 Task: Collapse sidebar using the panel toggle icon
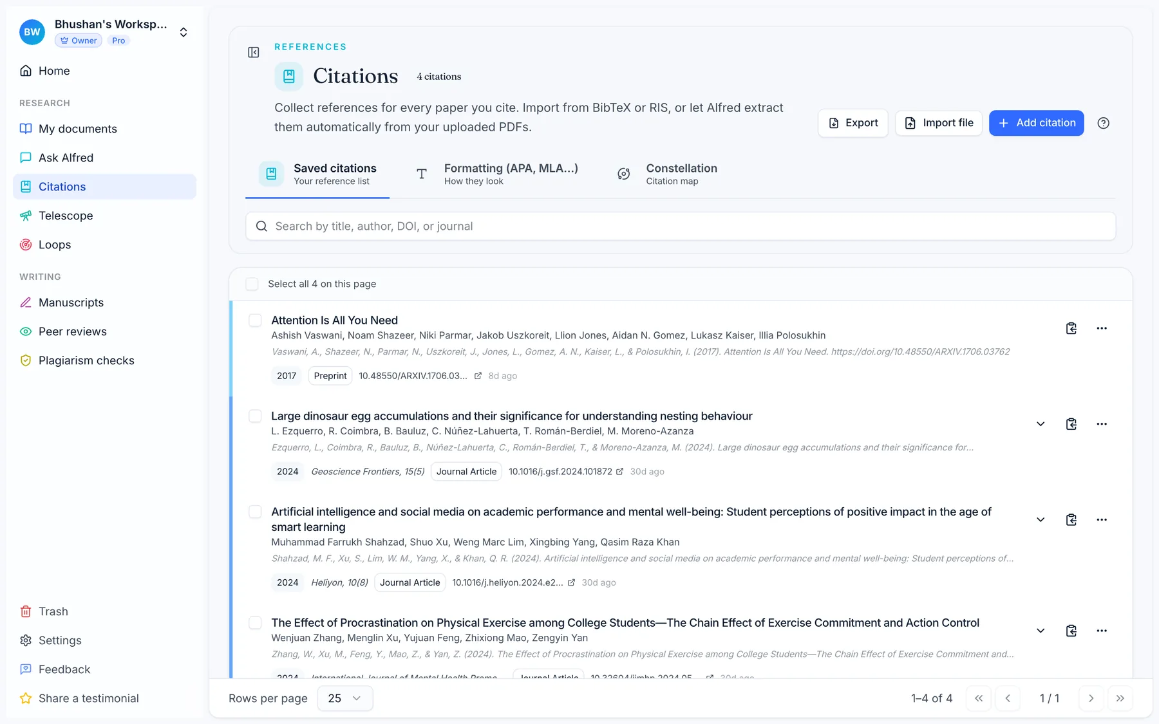click(x=254, y=52)
